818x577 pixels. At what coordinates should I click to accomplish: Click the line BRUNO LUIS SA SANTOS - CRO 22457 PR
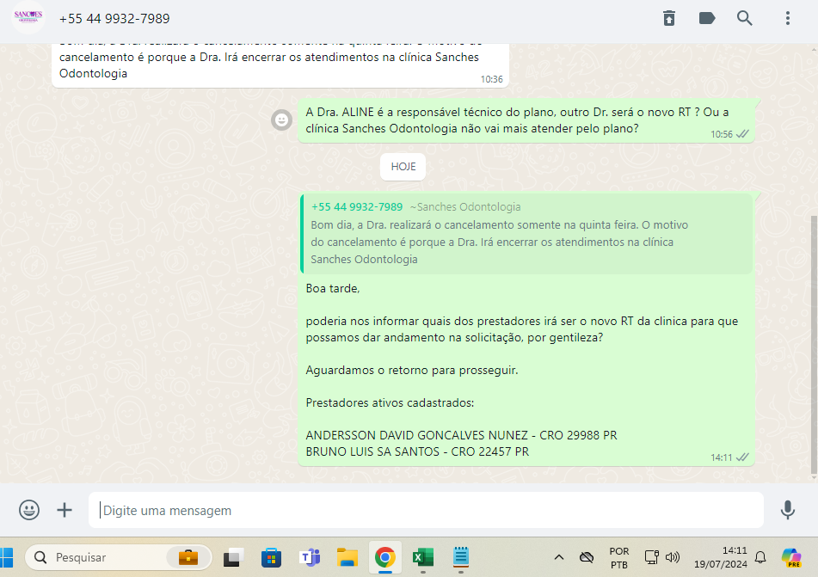pos(417,451)
